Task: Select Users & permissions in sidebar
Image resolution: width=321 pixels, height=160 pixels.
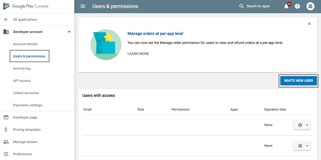Action: [x=29, y=56]
